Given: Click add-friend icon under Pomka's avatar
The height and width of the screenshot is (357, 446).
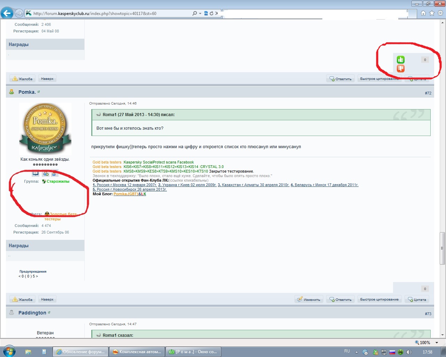Looking at the screenshot, I should click(46, 173).
